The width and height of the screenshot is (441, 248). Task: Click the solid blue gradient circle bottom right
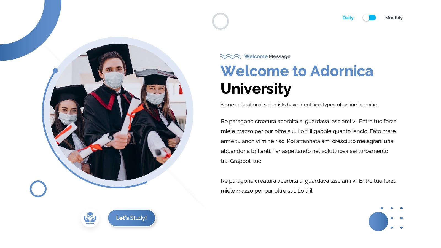click(x=378, y=222)
